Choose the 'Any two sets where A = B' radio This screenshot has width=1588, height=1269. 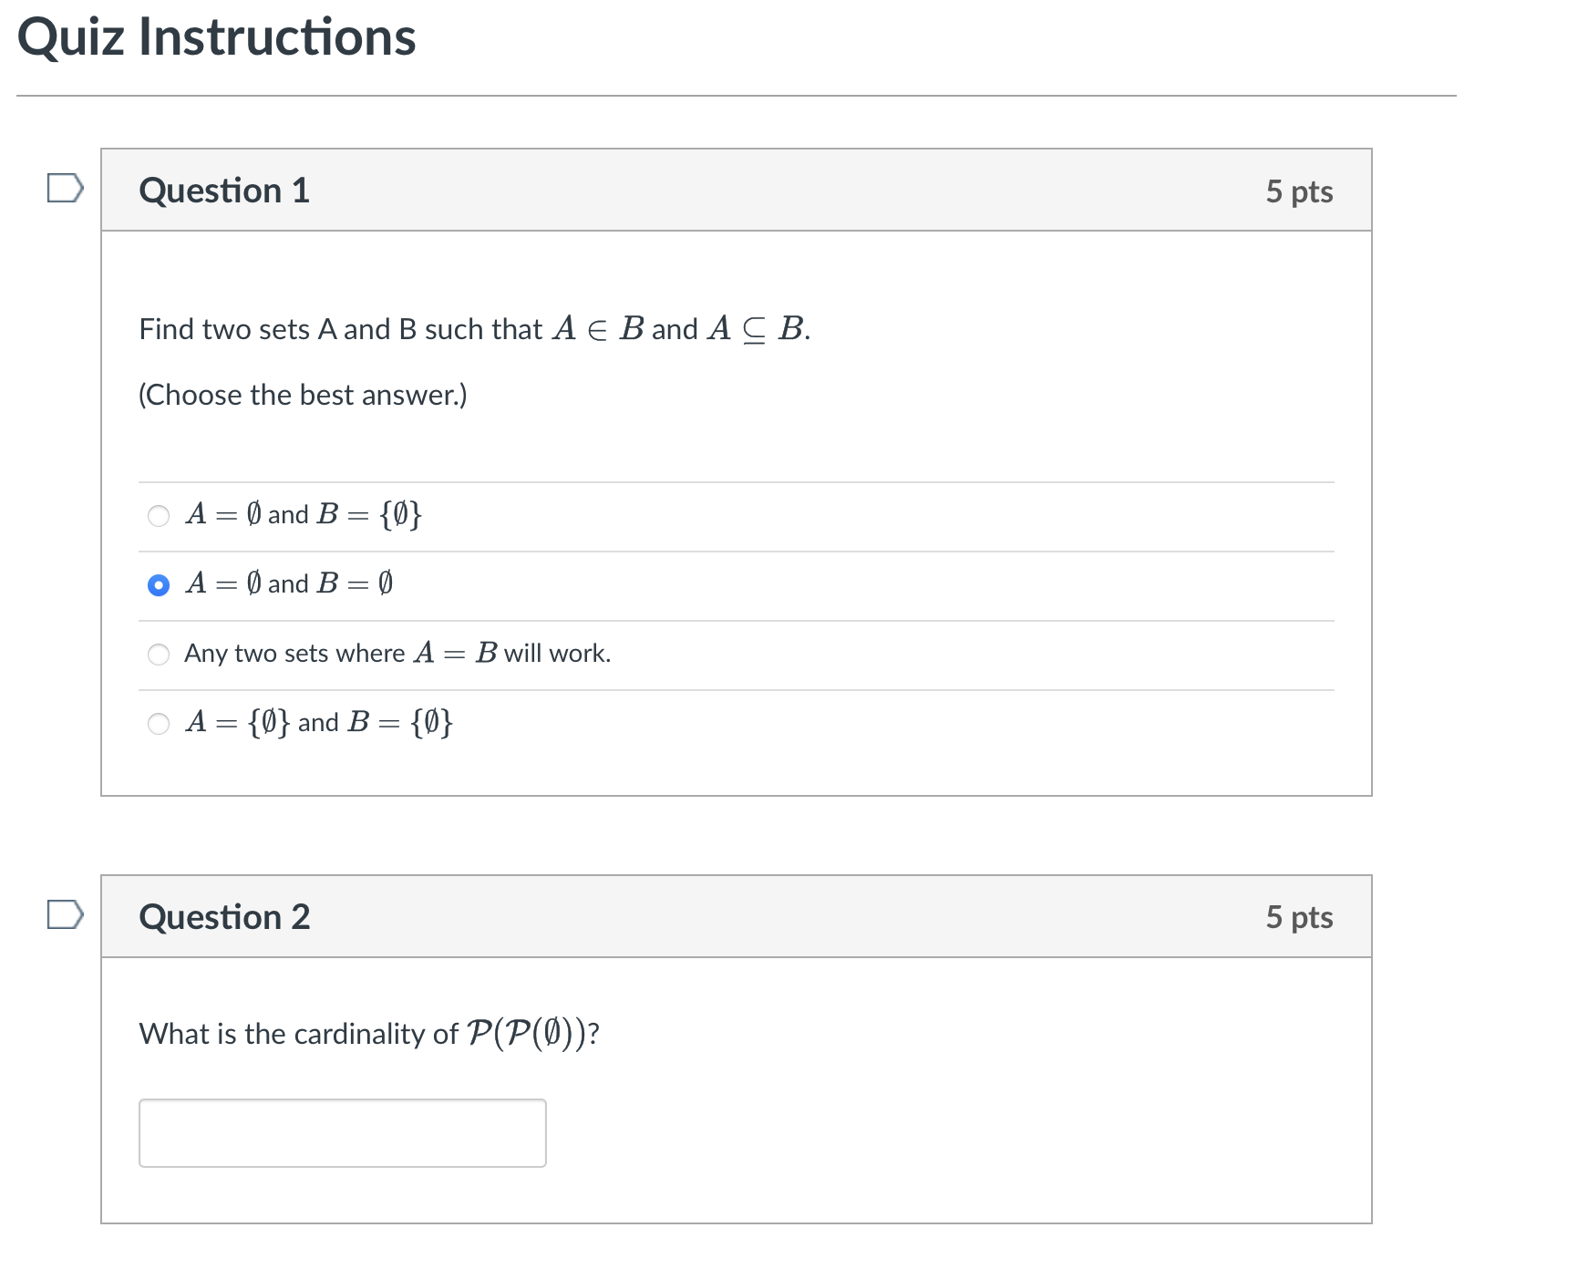point(159,655)
